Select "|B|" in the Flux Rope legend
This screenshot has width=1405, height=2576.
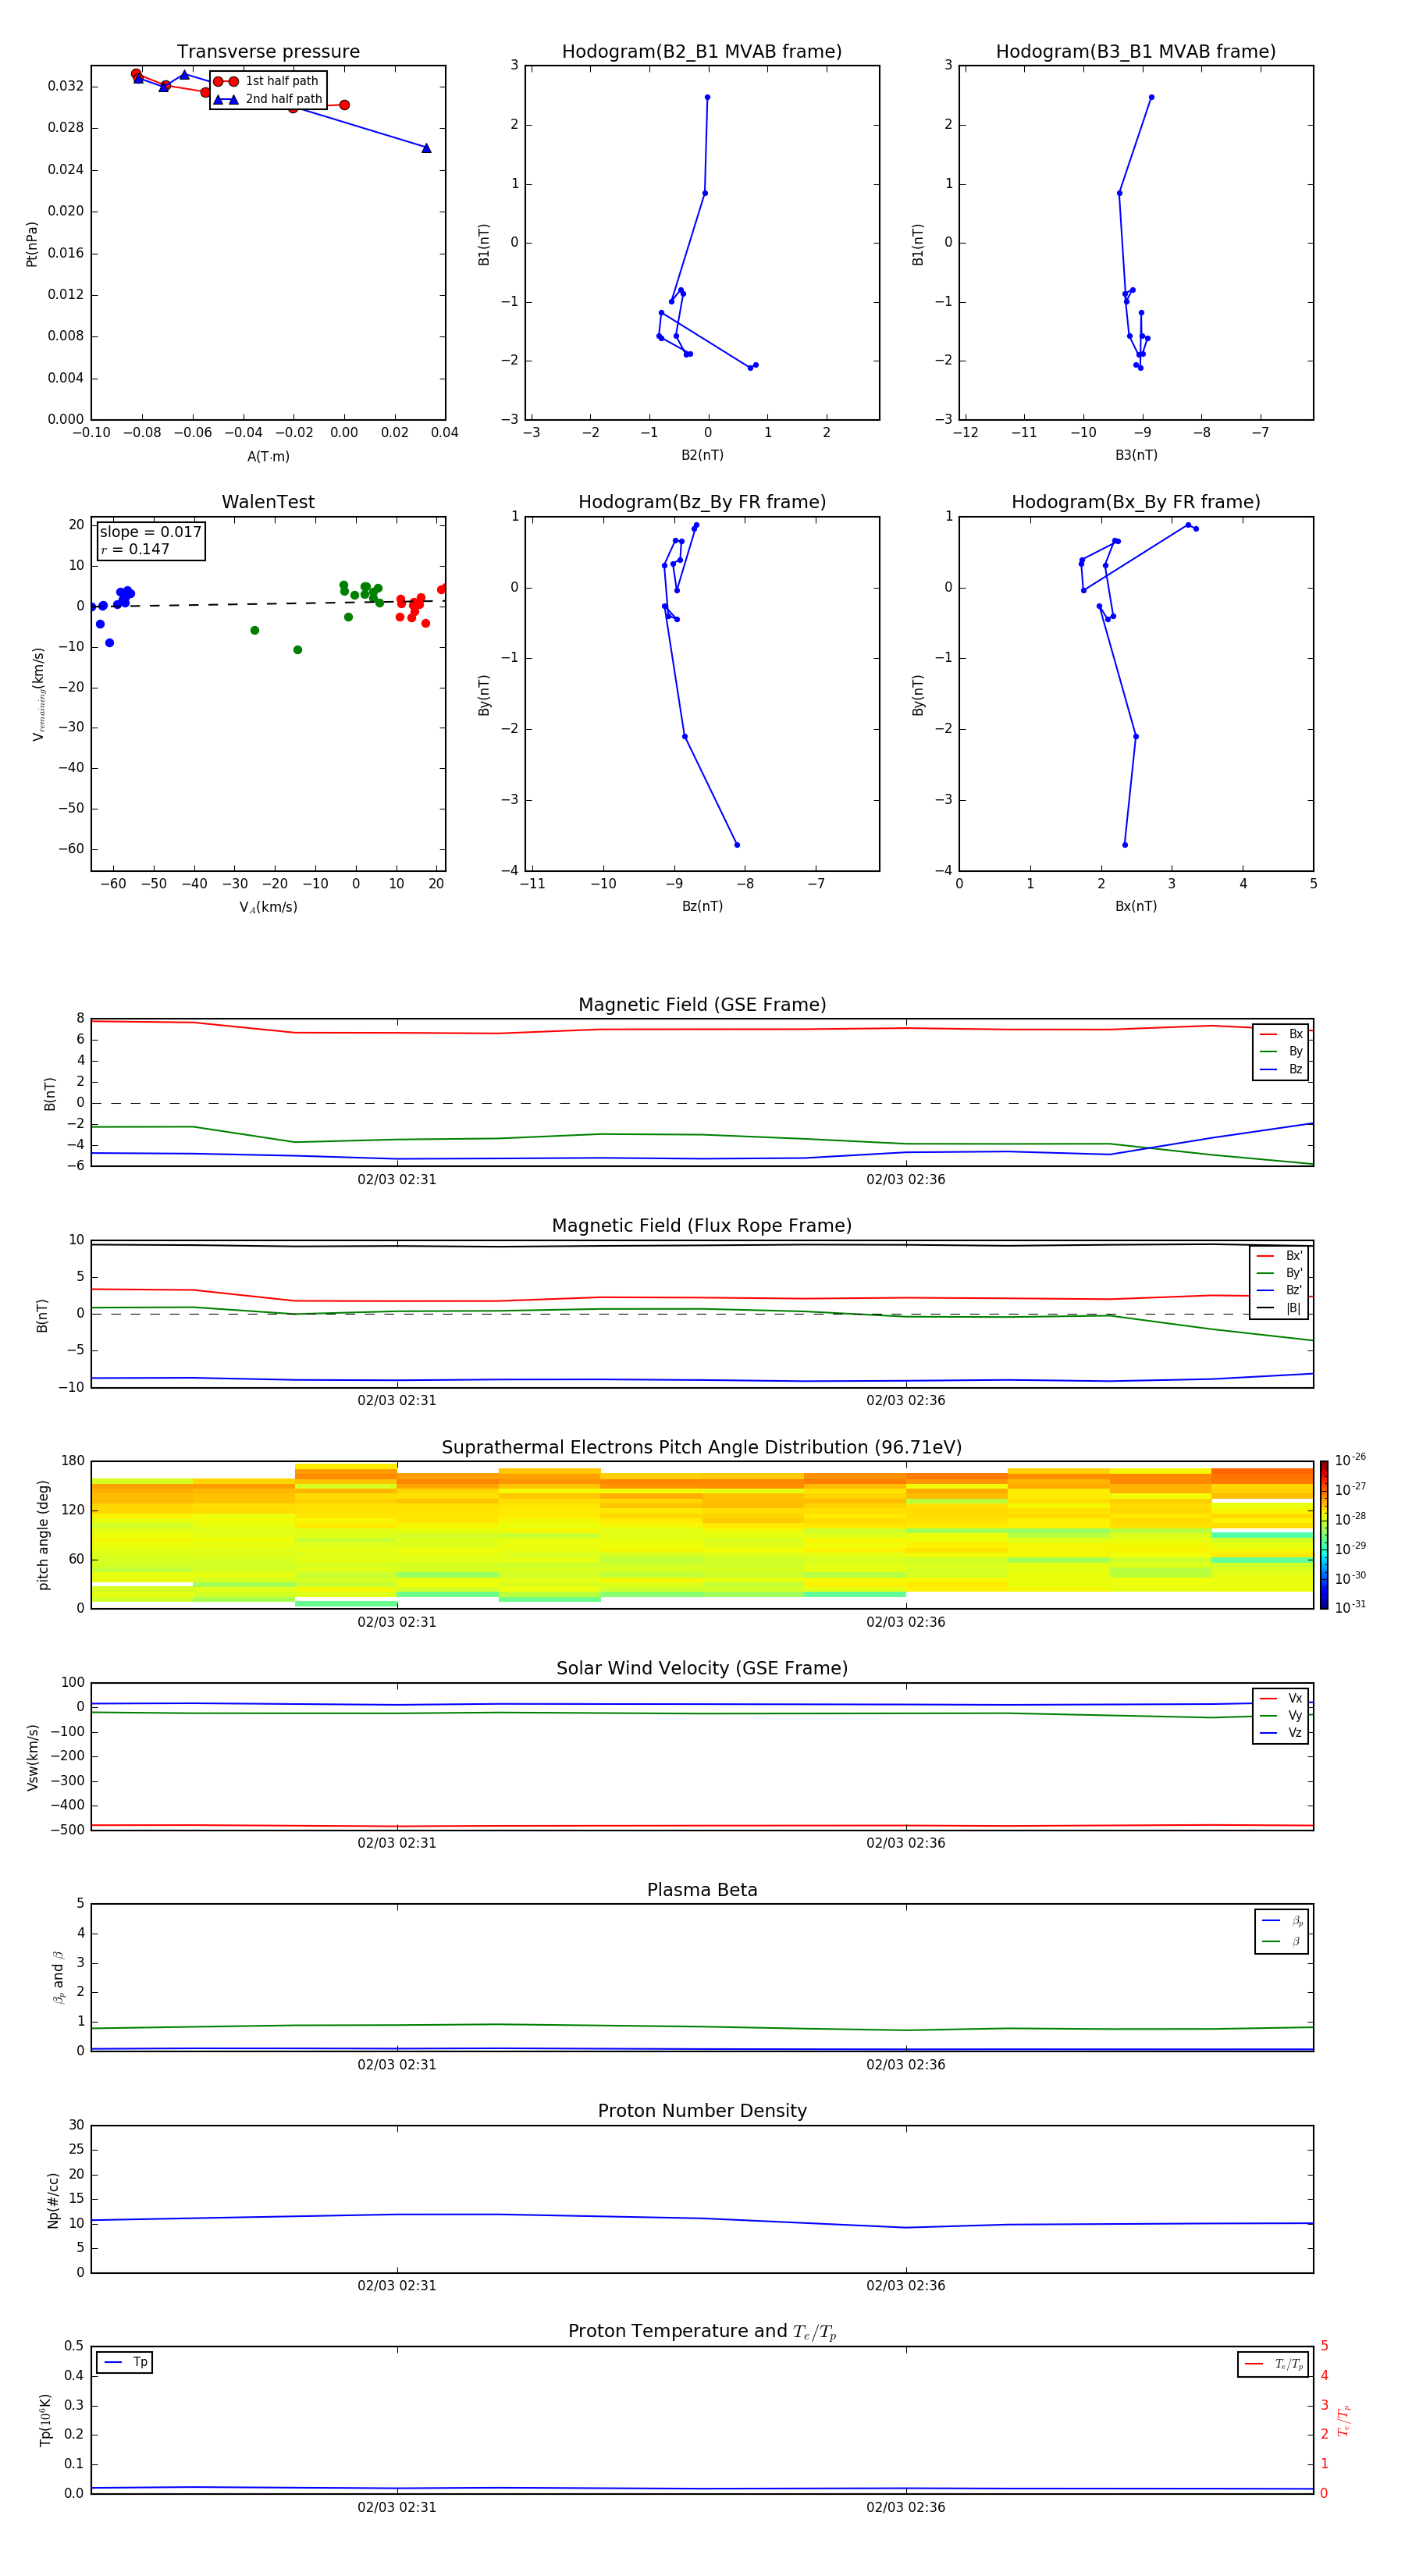tap(1280, 1308)
